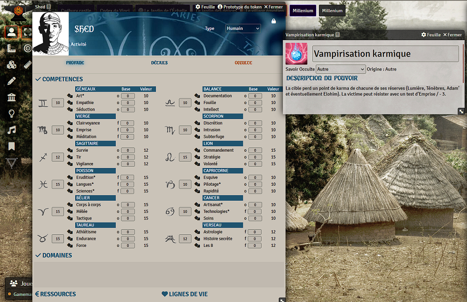Switch to the Occulte tab
The height and width of the screenshot is (302, 467).
pos(243,63)
